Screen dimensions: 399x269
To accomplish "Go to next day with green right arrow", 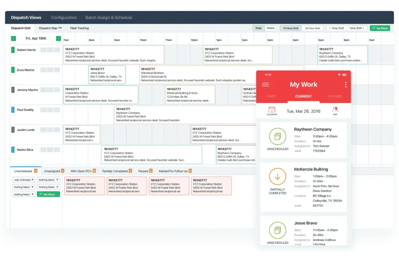I will click(58, 38).
